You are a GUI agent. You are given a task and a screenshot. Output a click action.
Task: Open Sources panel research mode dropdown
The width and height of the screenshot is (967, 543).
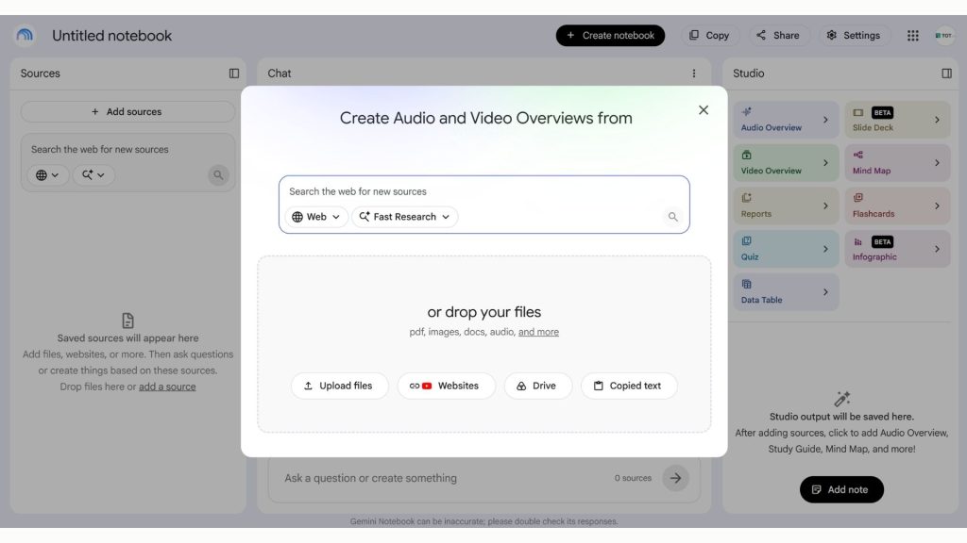(93, 174)
